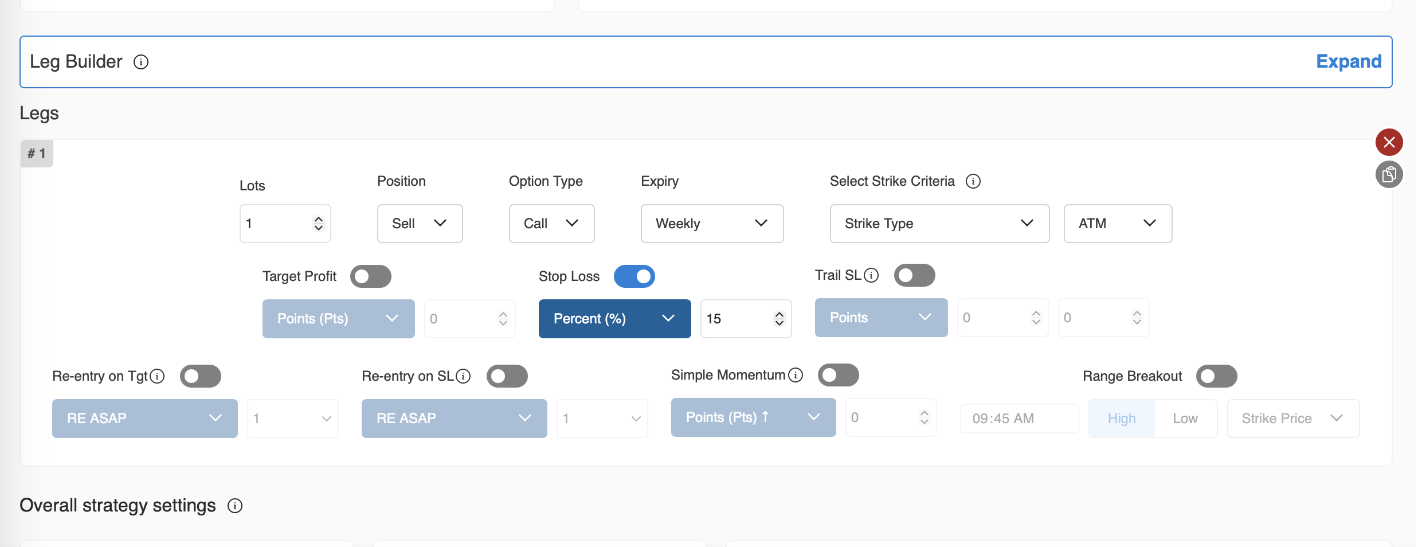Click the Stop Loss value field
Image resolution: width=1418 pixels, height=547 pixels.
coord(737,319)
